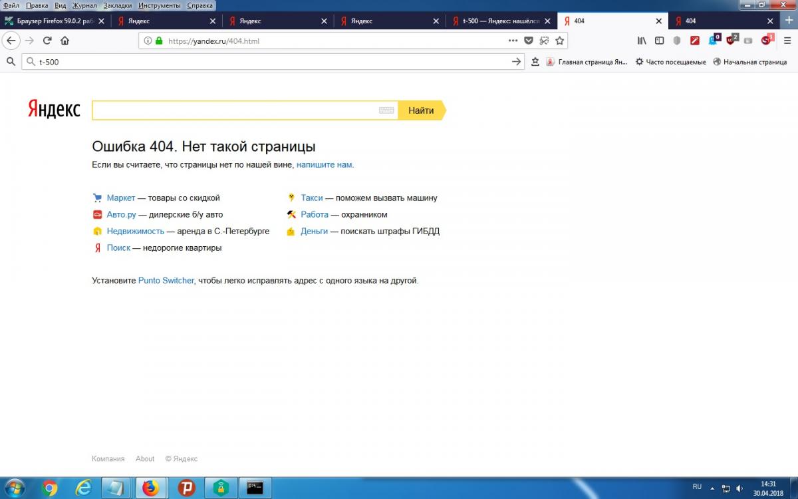Screen dimensions: 798x499
Task: Show hidden system tray icons arrow
Action: point(713,488)
